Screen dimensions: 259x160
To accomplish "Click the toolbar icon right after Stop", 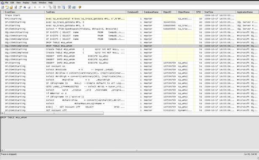I will 50,7.
